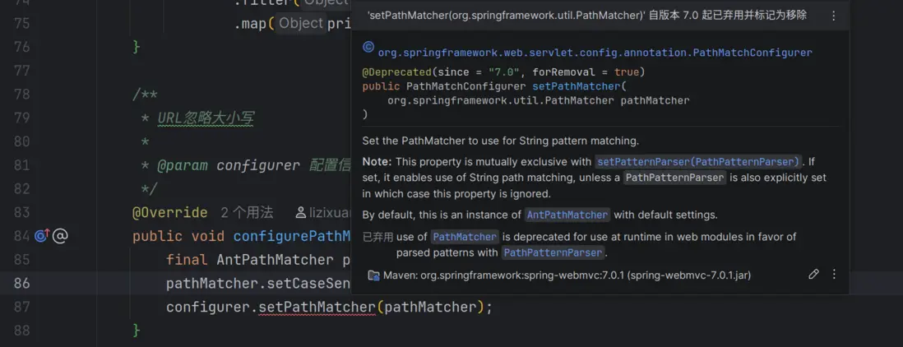Click the Maven library icon in footer
Viewport: 903px width, 347px height.
(x=373, y=275)
